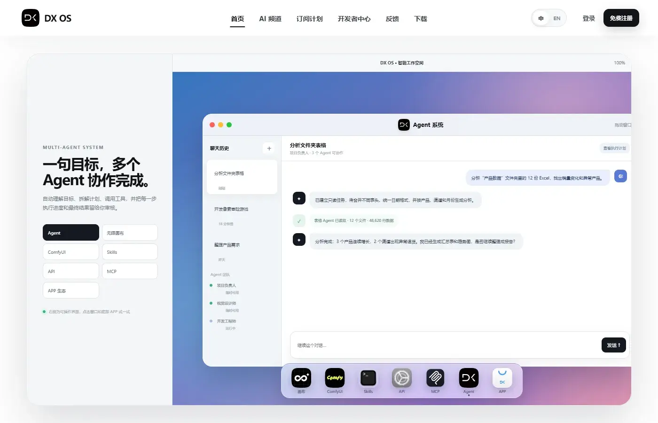The width and height of the screenshot is (658, 423).
Task: Start a new chat with the plus button
Action: pos(269,149)
